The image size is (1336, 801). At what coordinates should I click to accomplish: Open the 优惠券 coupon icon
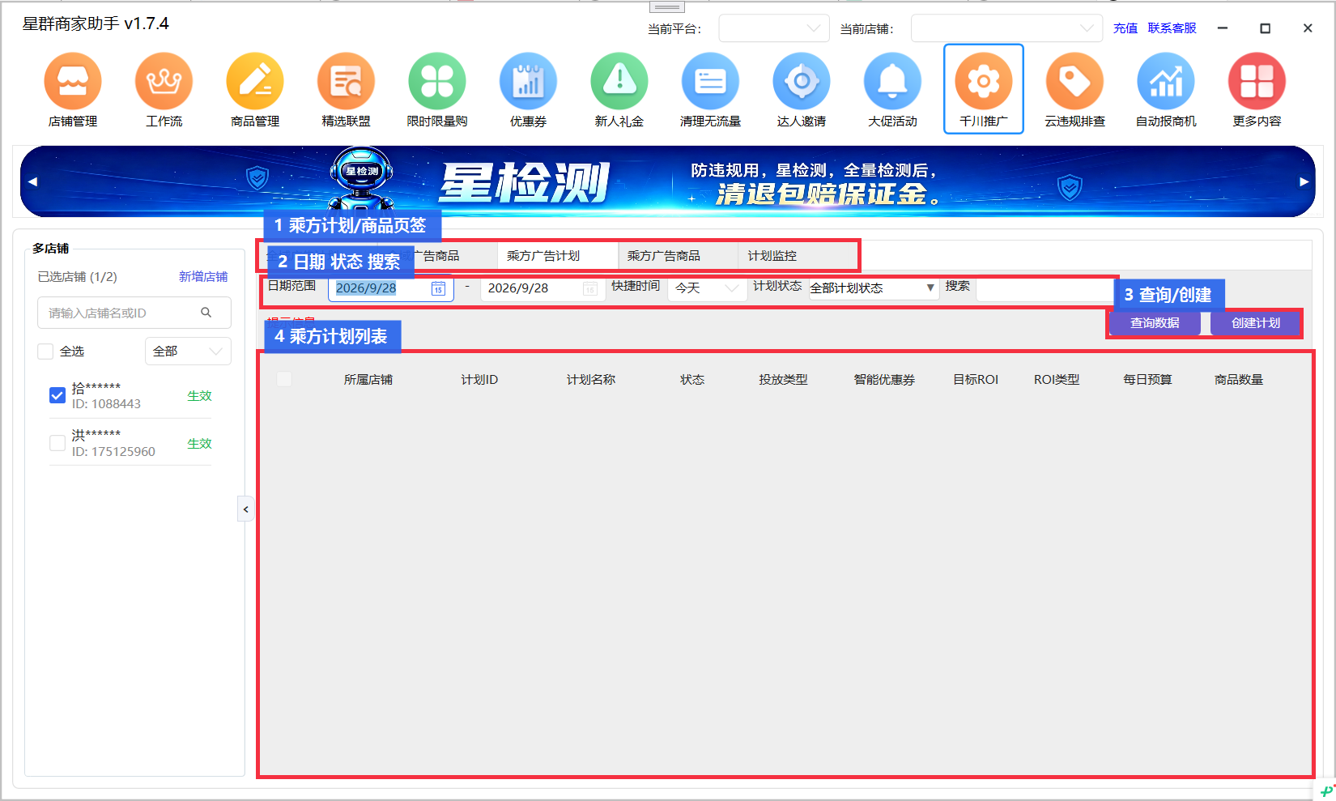click(528, 81)
